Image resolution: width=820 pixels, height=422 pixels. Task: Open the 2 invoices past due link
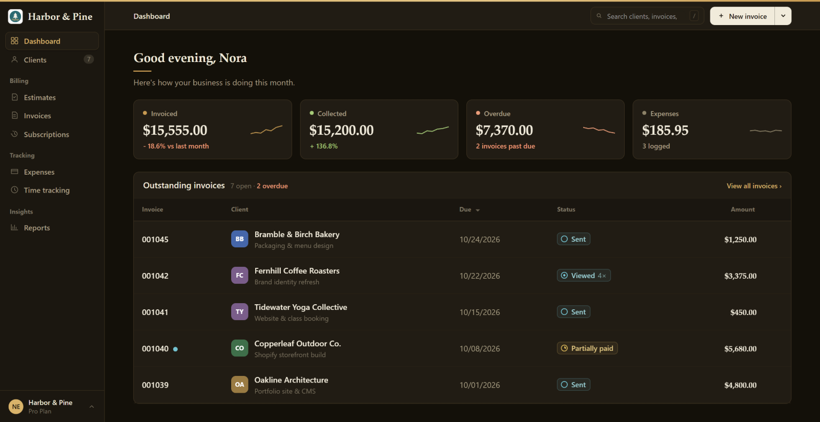505,146
